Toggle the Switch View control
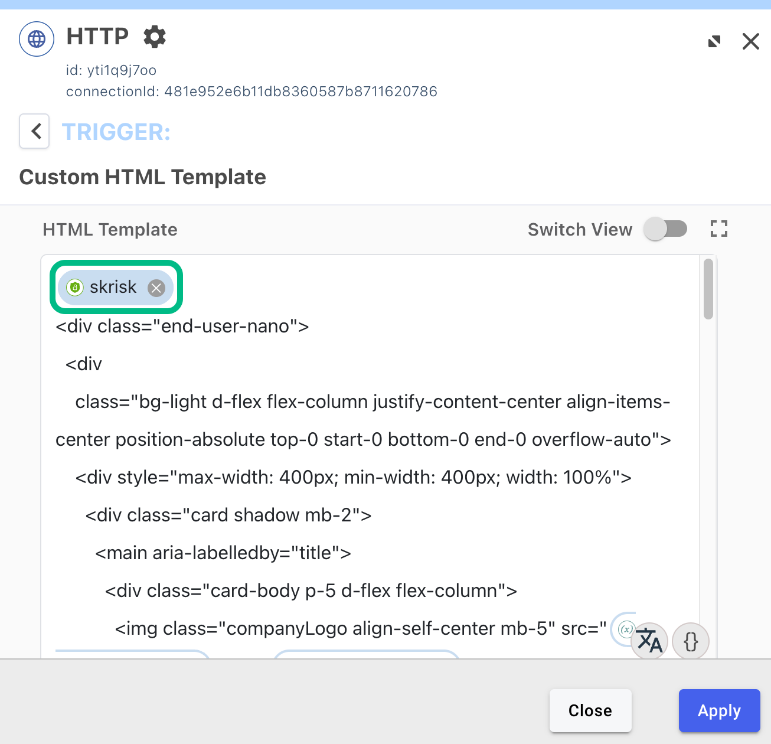 [665, 229]
